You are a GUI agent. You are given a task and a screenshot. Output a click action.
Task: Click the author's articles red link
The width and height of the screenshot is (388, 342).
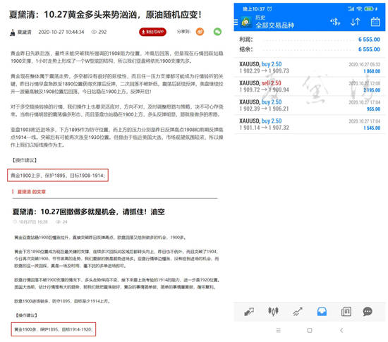(32, 192)
